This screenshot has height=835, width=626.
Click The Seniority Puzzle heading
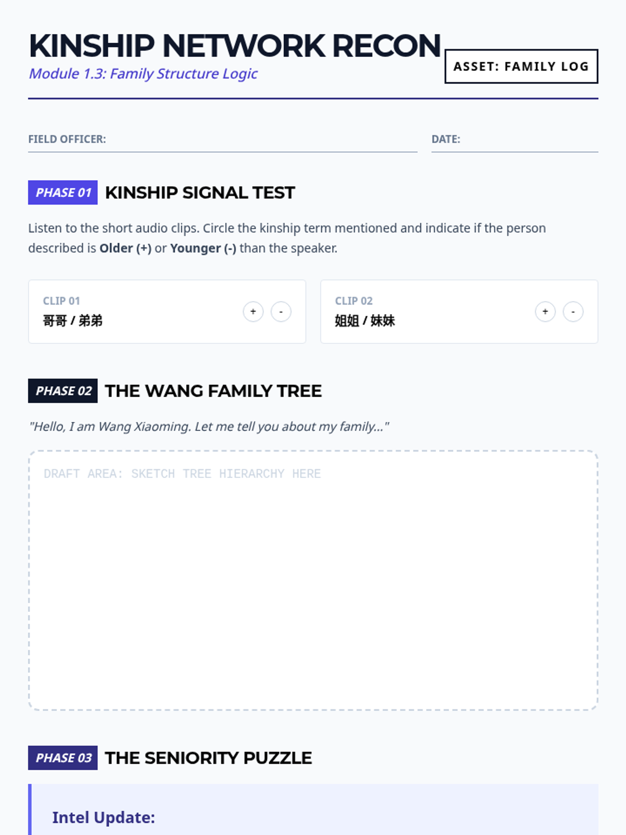208,758
